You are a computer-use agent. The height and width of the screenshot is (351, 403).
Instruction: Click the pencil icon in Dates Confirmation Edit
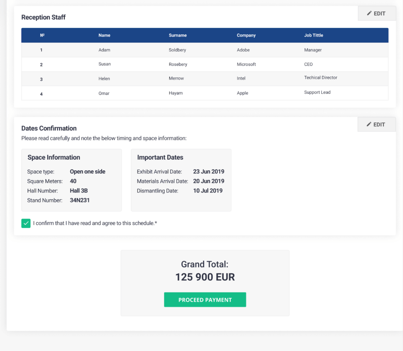(369, 124)
